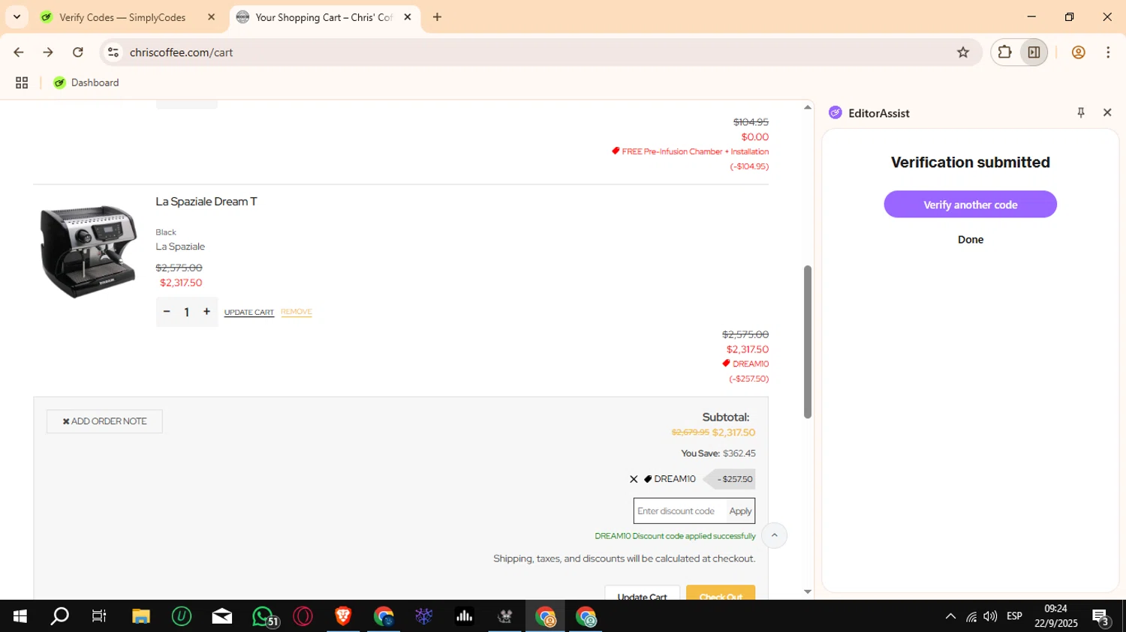Screen dimensions: 1126x632
Task: Click Done in EditorAssist panel
Action: 970,240
